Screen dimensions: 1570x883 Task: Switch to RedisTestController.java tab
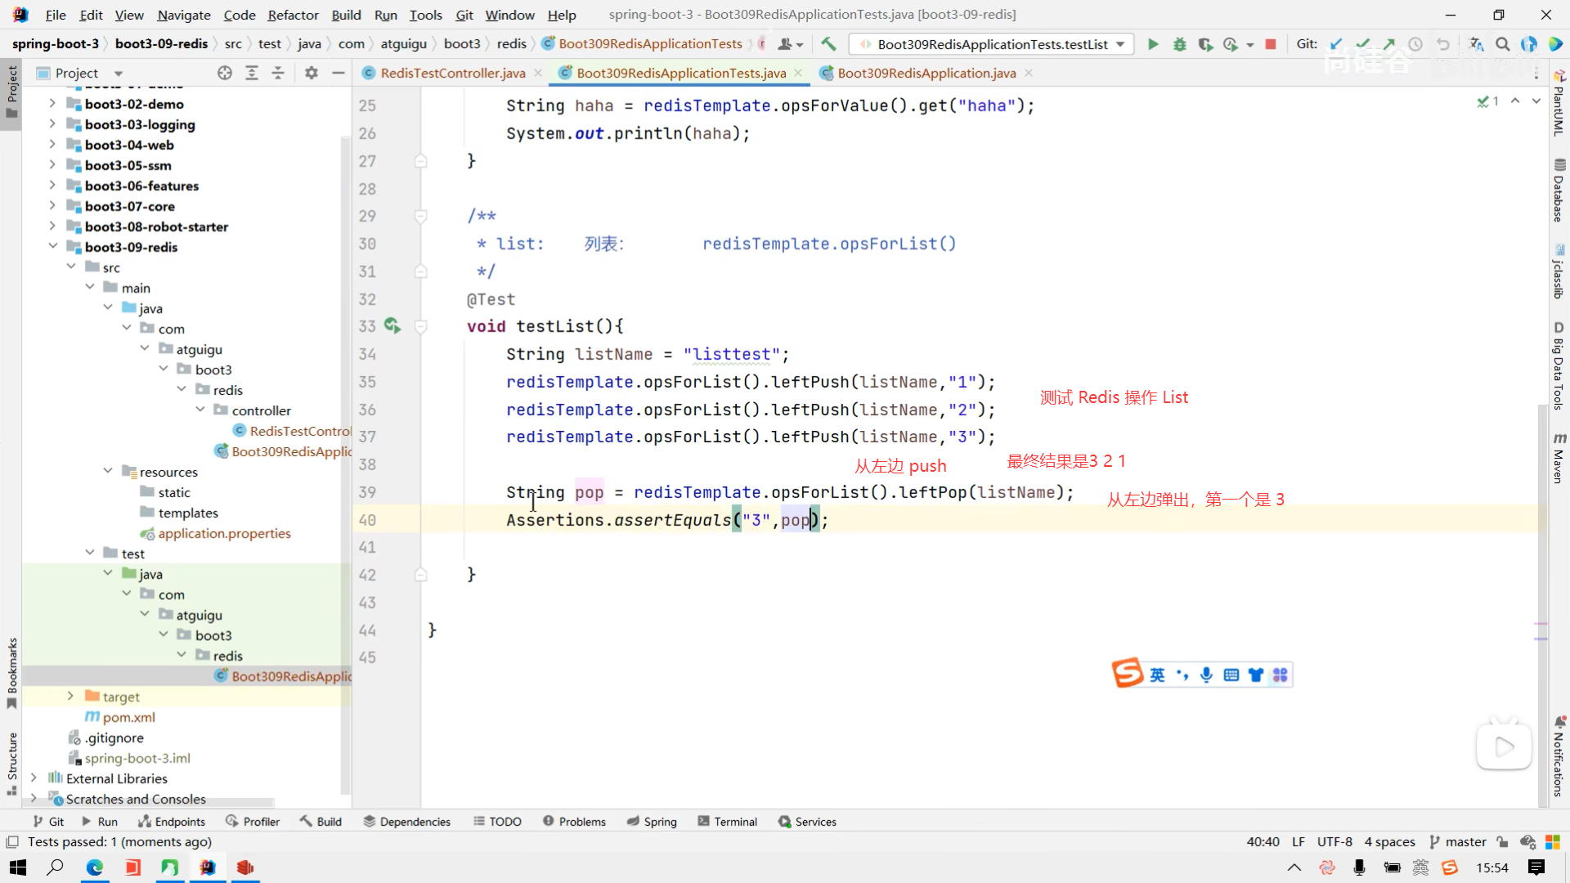452,73
